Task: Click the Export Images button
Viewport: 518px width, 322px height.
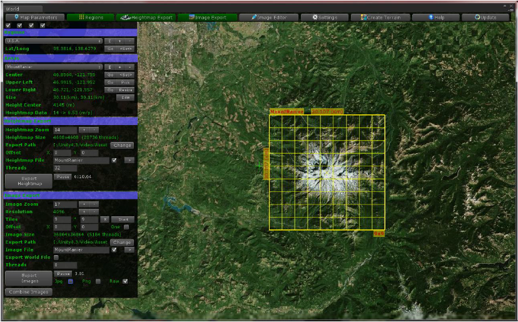Action: click(29, 278)
